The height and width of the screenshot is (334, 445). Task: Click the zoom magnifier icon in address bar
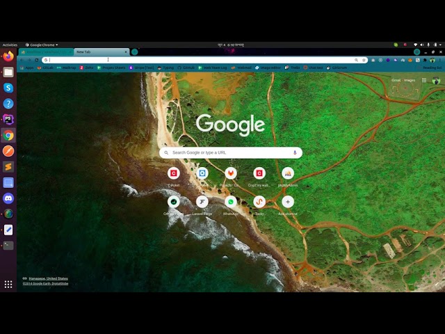[356, 60]
